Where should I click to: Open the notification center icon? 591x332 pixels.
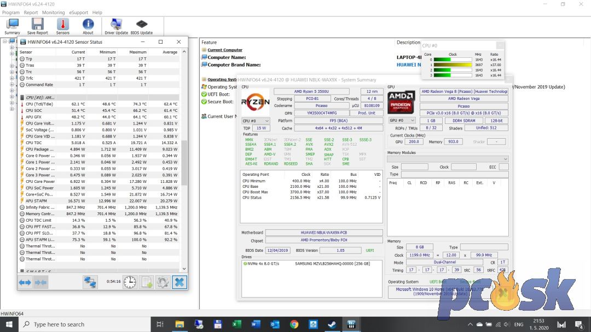click(x=580, y=324)
